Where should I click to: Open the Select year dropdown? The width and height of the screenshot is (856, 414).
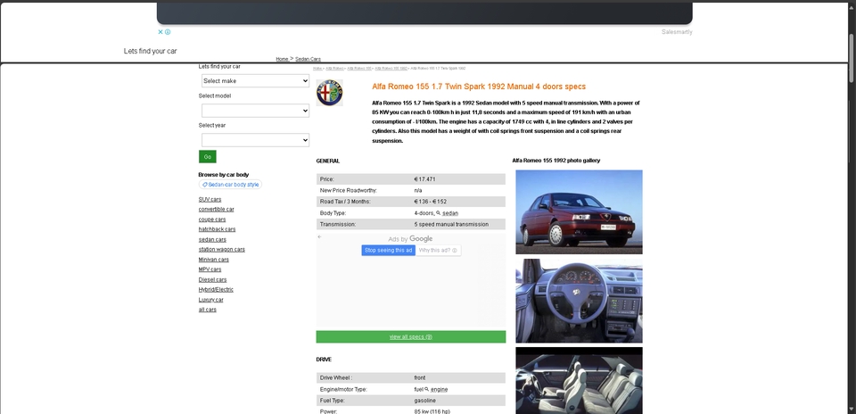click(256, 140)
